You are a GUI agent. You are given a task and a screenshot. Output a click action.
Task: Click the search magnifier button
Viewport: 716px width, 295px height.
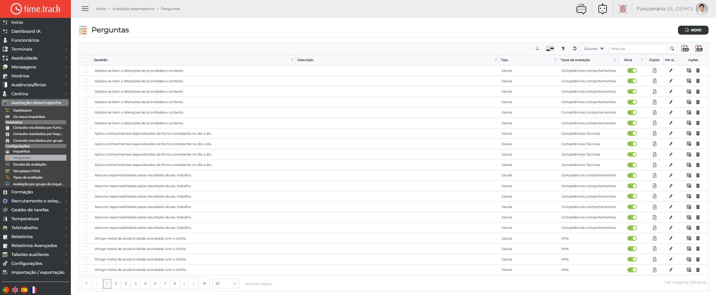pos(672,49)
